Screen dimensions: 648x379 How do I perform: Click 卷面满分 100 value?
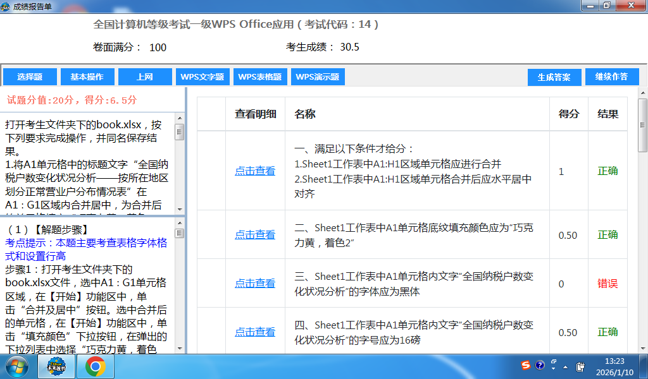coord(158,47)
